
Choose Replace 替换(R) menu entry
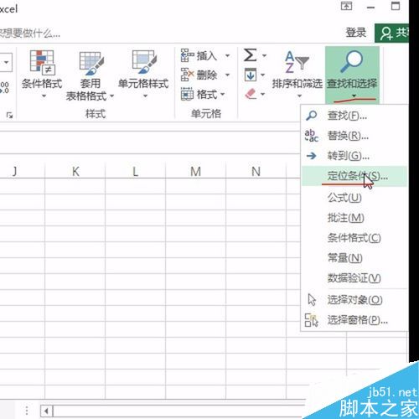(354, 136)
